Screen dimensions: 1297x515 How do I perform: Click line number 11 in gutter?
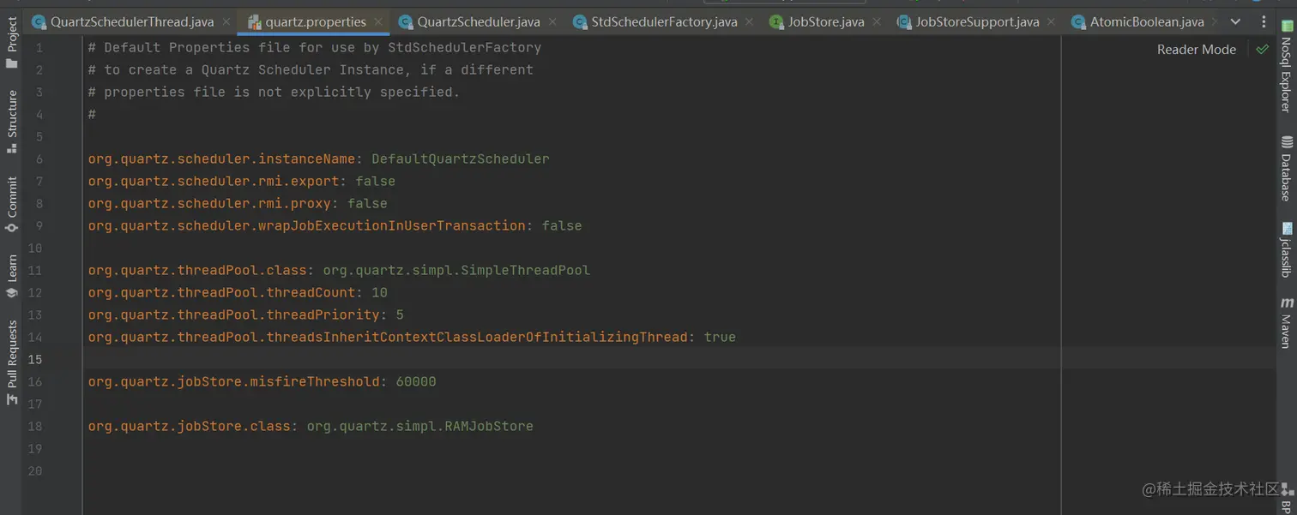34,270
